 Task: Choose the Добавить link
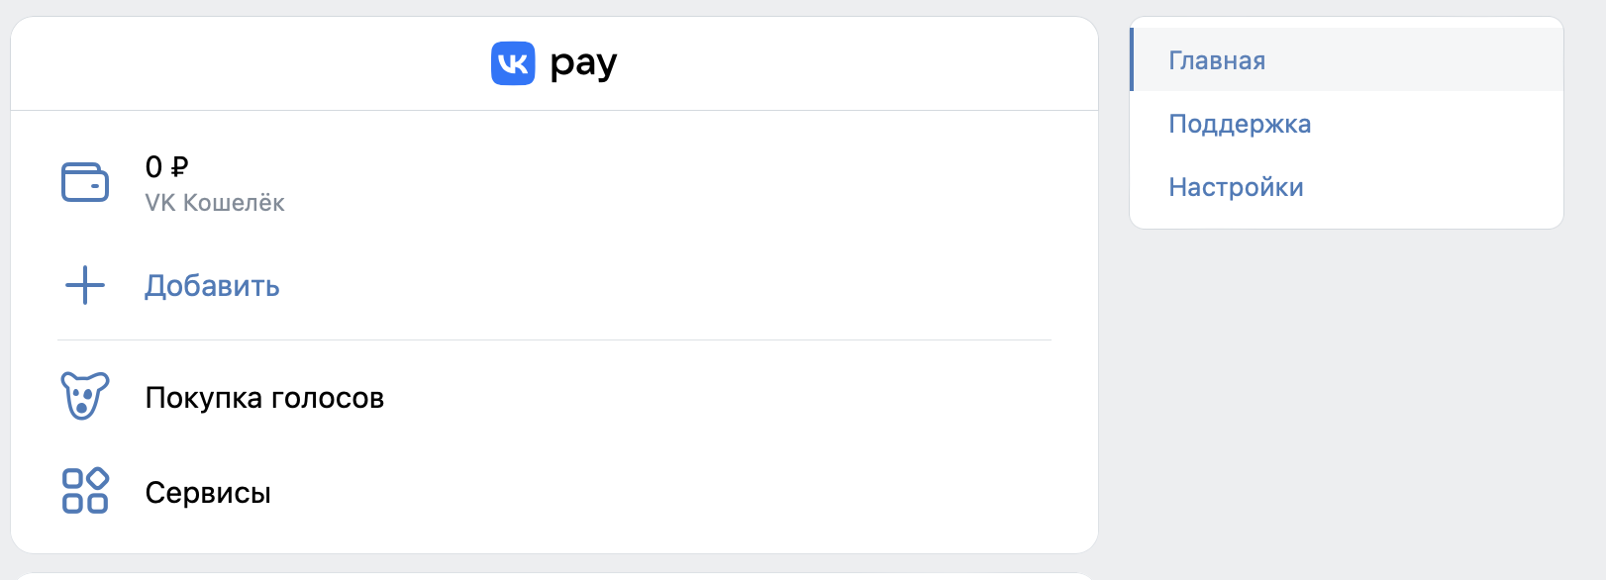[x=212, y=286]
